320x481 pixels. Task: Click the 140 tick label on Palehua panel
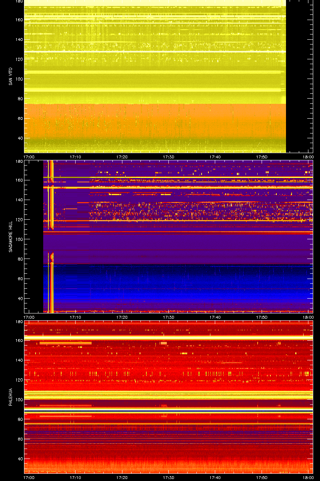[x=19, y=360]
